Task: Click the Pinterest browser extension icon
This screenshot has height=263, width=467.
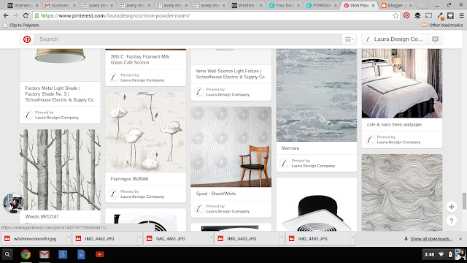Action: (x=406, y=15)
